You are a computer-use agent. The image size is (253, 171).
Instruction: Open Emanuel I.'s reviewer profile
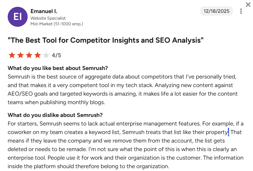44,11
